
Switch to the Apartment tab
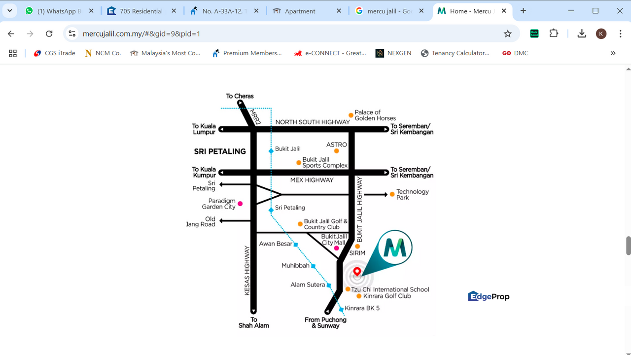click(306, 11)
